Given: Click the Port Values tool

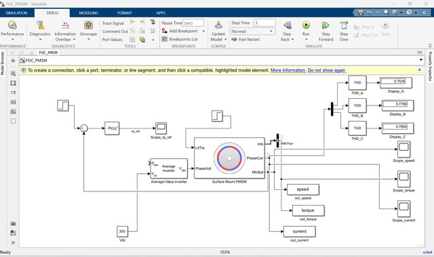Looking at the screenshot, I should [x=112, y=39].
